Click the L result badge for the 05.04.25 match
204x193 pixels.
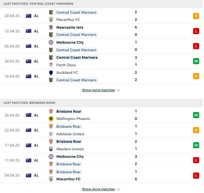[196, 46]
